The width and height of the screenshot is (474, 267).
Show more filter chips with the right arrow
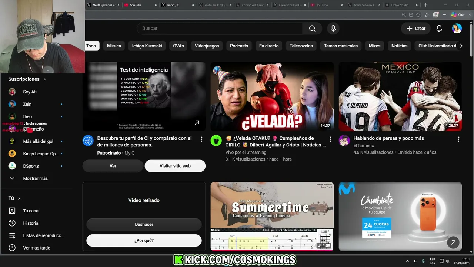[x=461, y=46]
